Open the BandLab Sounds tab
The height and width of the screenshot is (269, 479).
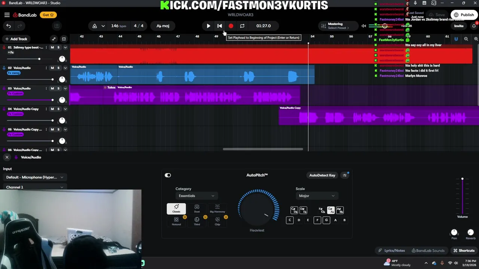(x=428, y=251)
